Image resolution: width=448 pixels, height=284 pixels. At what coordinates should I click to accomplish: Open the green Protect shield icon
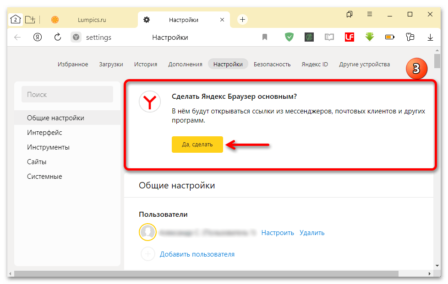289,37
